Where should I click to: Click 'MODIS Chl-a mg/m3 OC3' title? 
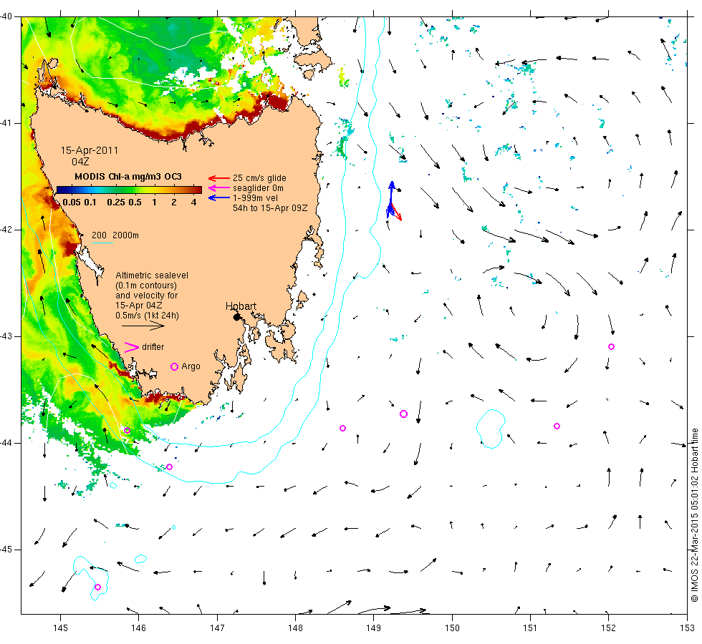click(128, 177)
